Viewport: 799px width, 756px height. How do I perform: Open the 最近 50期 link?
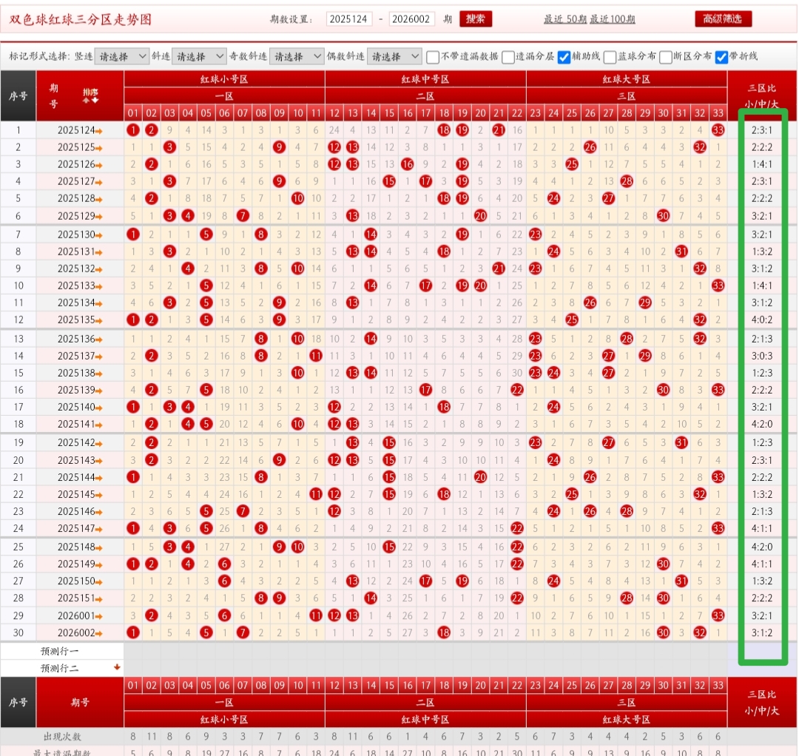click(x=565, y=19)
